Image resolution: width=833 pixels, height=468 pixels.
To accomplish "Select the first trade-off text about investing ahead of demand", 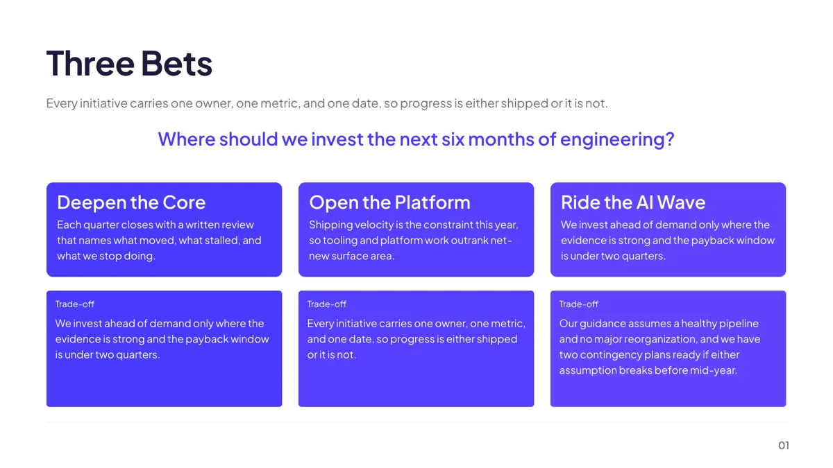I will point(162,339).
